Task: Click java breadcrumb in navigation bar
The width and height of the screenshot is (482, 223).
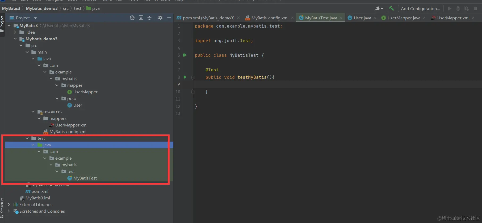Action: click(x=93, y=8)
